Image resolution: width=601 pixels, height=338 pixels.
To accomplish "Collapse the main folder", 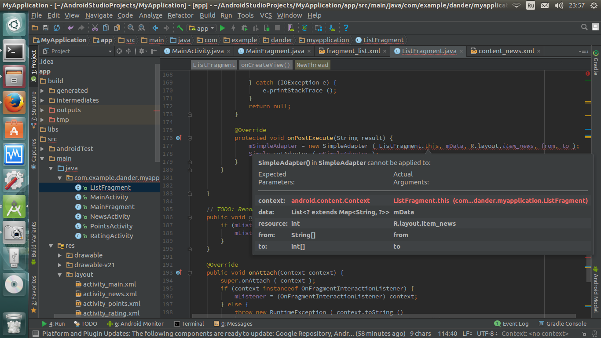I will (42, 158).
